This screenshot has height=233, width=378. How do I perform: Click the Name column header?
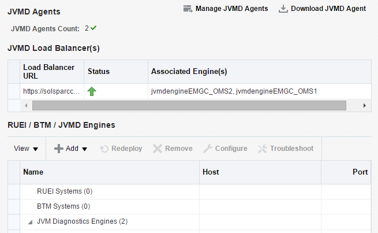(x=110, y=172)
